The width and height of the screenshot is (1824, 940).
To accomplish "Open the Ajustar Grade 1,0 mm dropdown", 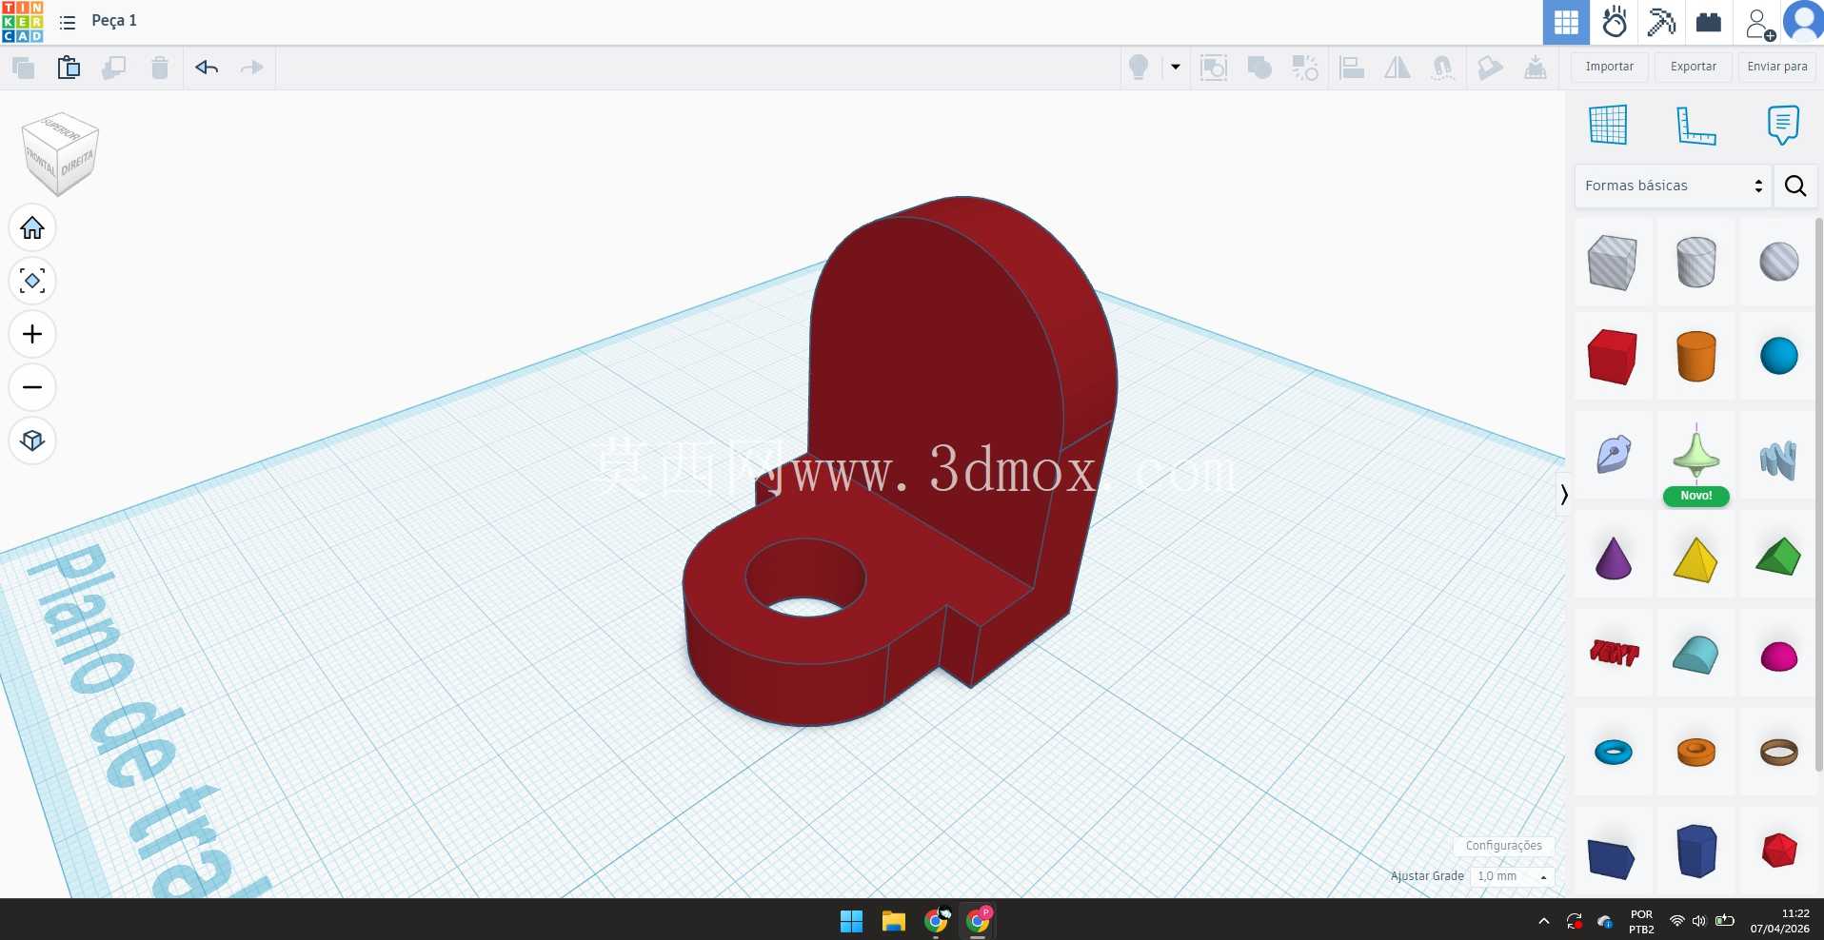I will click(1512, 876).
